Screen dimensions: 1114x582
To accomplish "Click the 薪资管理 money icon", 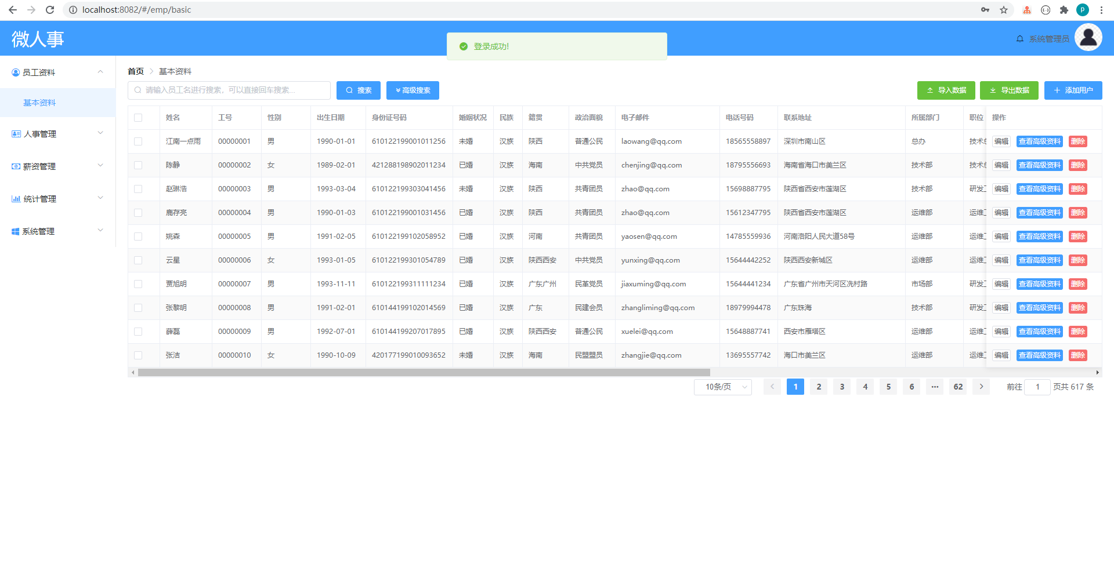I will click(x=16, y=166).
